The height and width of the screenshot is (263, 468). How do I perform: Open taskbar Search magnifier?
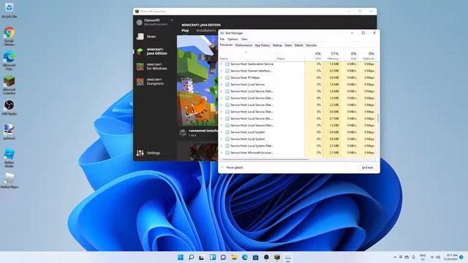[x=192, y=257]
